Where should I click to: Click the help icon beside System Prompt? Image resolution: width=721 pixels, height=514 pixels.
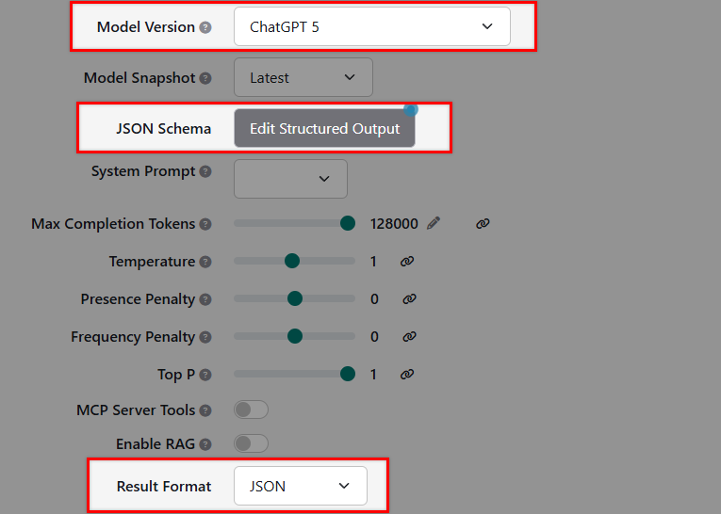click(205, 172)
